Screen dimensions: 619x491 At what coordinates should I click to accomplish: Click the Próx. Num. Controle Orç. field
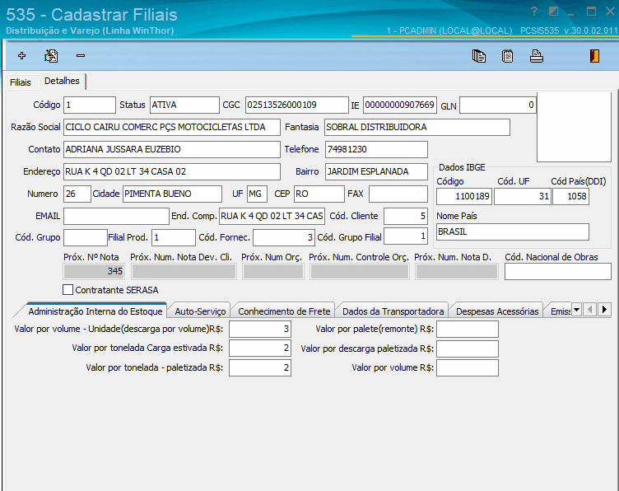359,271
